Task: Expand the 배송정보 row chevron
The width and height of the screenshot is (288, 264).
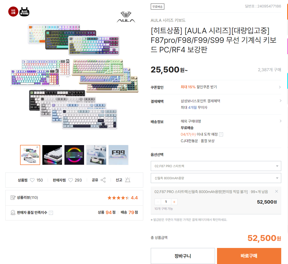Action: click(x=280, y=121)
